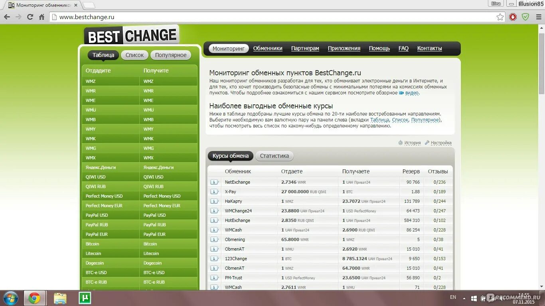Click the browser forward arrow

(18, 17)
